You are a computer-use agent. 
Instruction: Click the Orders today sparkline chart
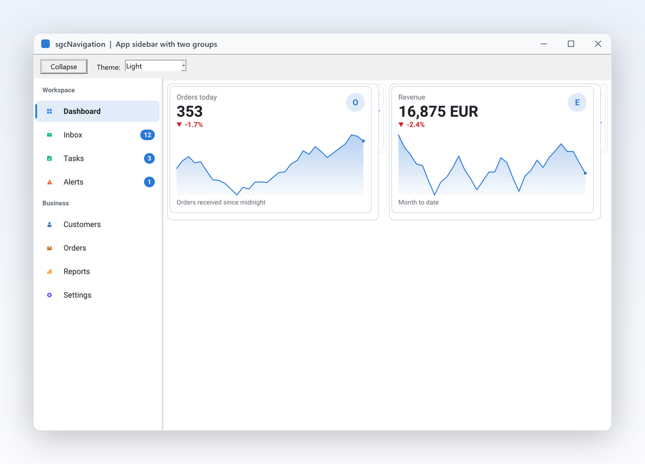(270, 164)
